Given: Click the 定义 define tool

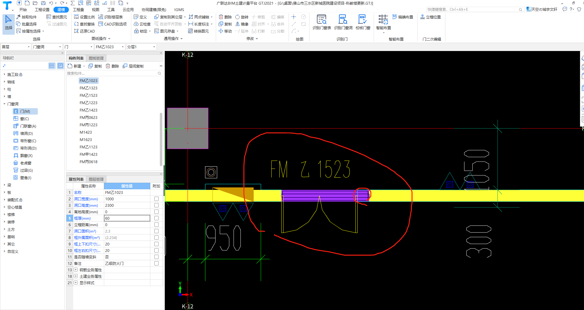Looking at the screenshot, I should click(140, 17).
